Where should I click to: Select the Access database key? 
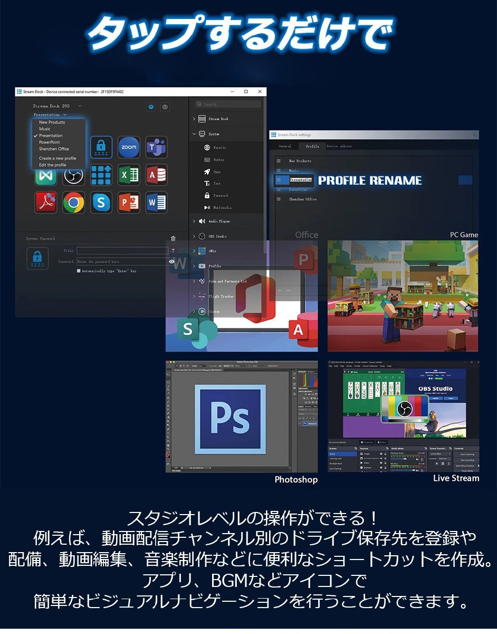[x=156, y=175]
